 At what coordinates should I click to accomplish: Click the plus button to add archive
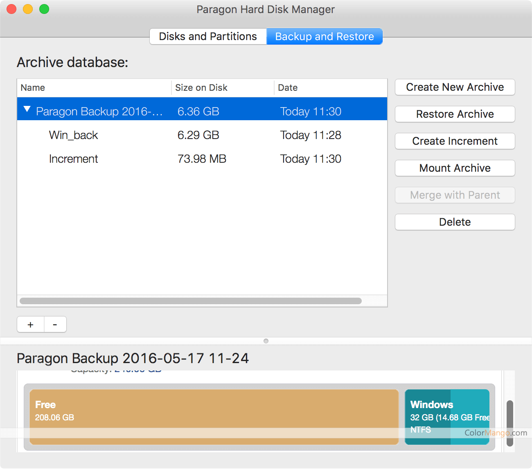(x=31, y=325)
